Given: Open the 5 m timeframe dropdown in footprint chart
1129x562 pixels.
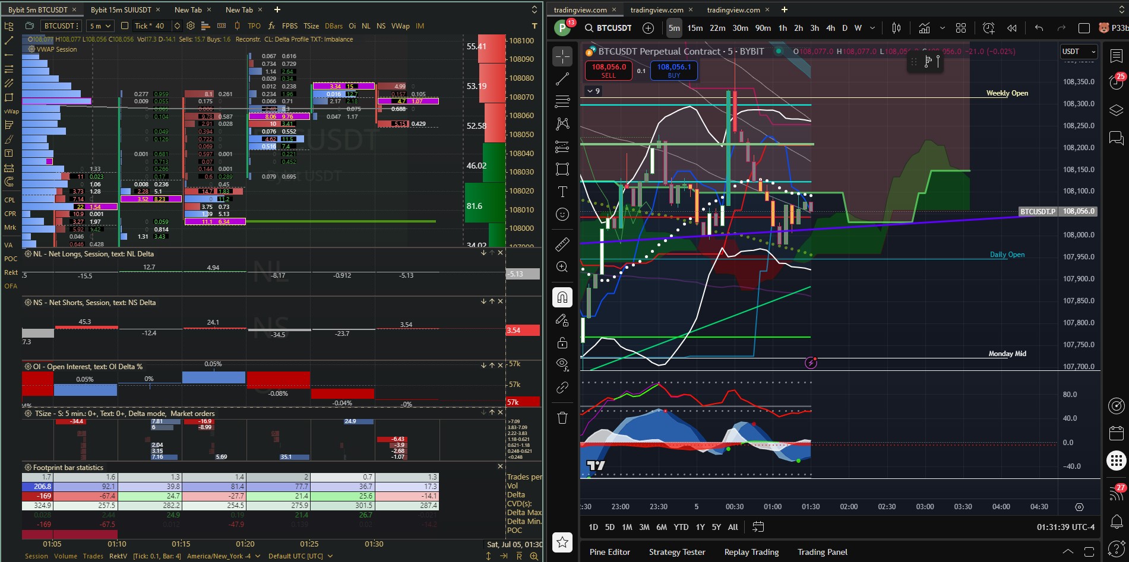Looking at the screenshot, I should [100, 26].
